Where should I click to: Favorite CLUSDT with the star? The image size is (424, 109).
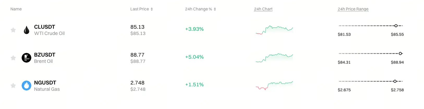13,30
